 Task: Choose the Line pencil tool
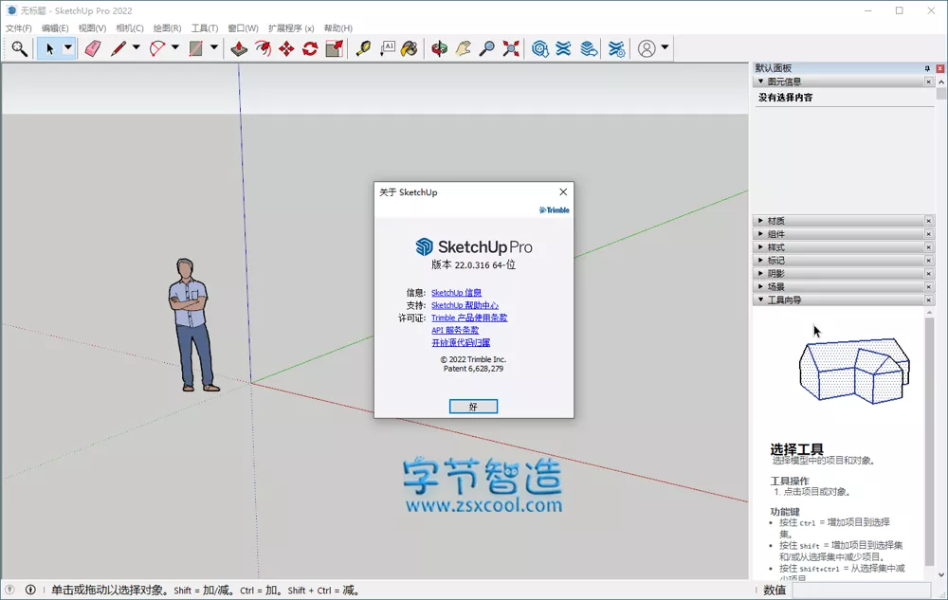point(118,48)
